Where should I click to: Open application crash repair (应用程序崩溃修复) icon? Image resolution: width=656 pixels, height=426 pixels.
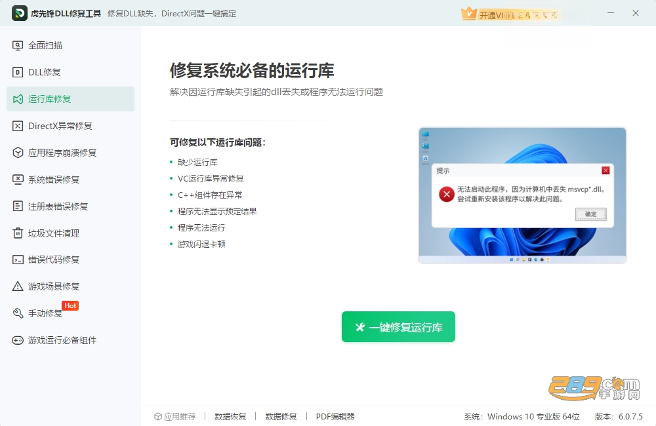pyautogui.click(x=18, y=153)
